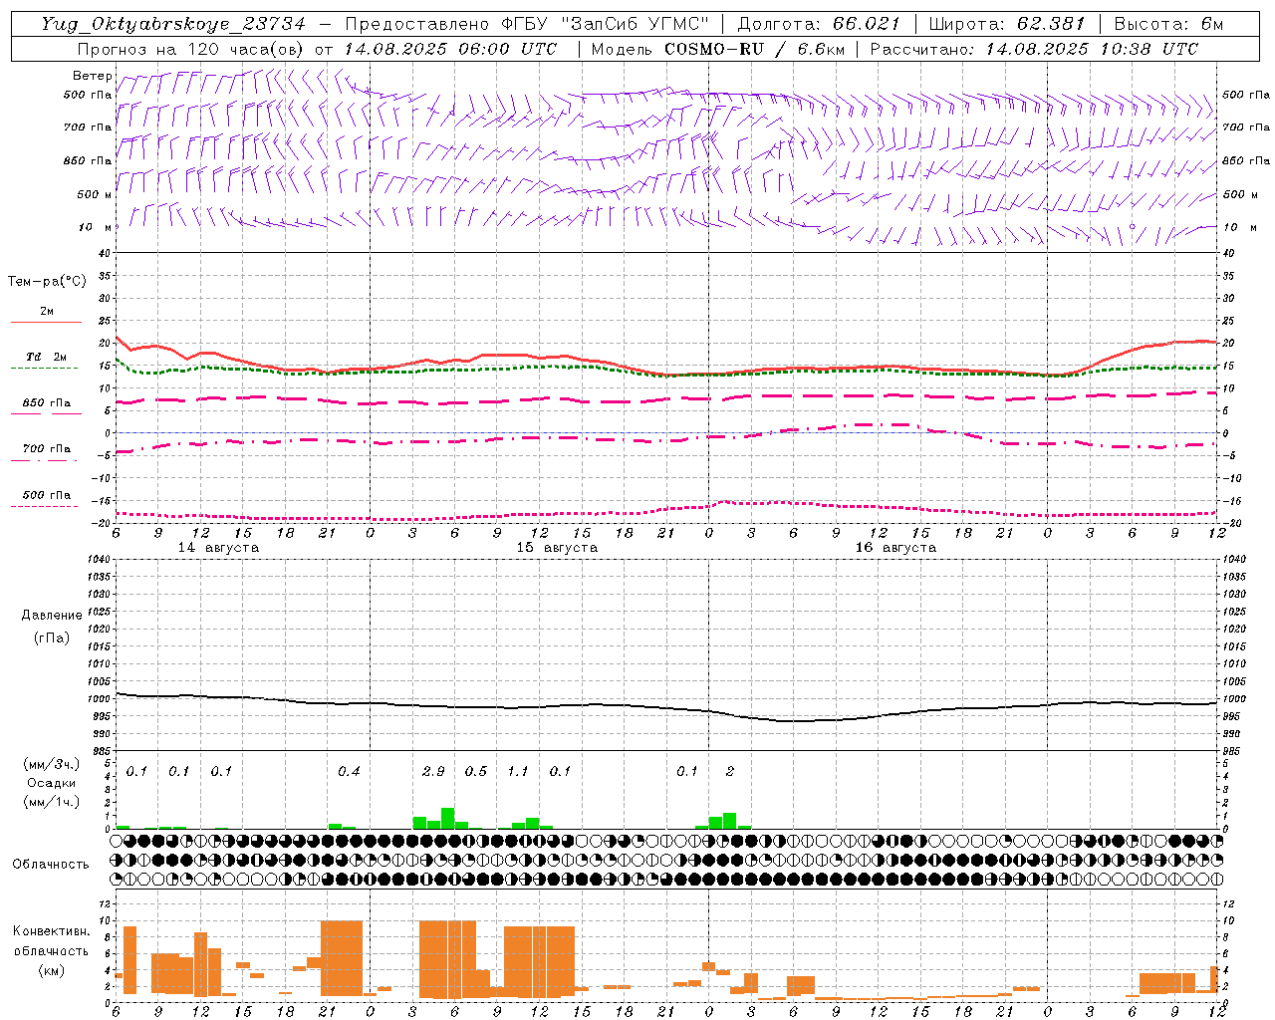
Task: Select the forecast start 14.08.2025 06:00 UTC
Action: tap(451, 49)
